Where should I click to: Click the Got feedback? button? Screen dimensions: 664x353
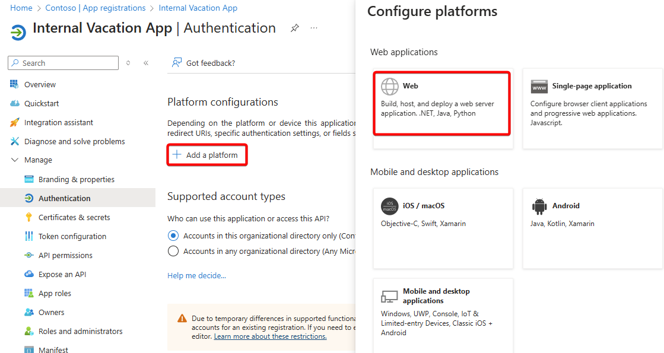204,63
